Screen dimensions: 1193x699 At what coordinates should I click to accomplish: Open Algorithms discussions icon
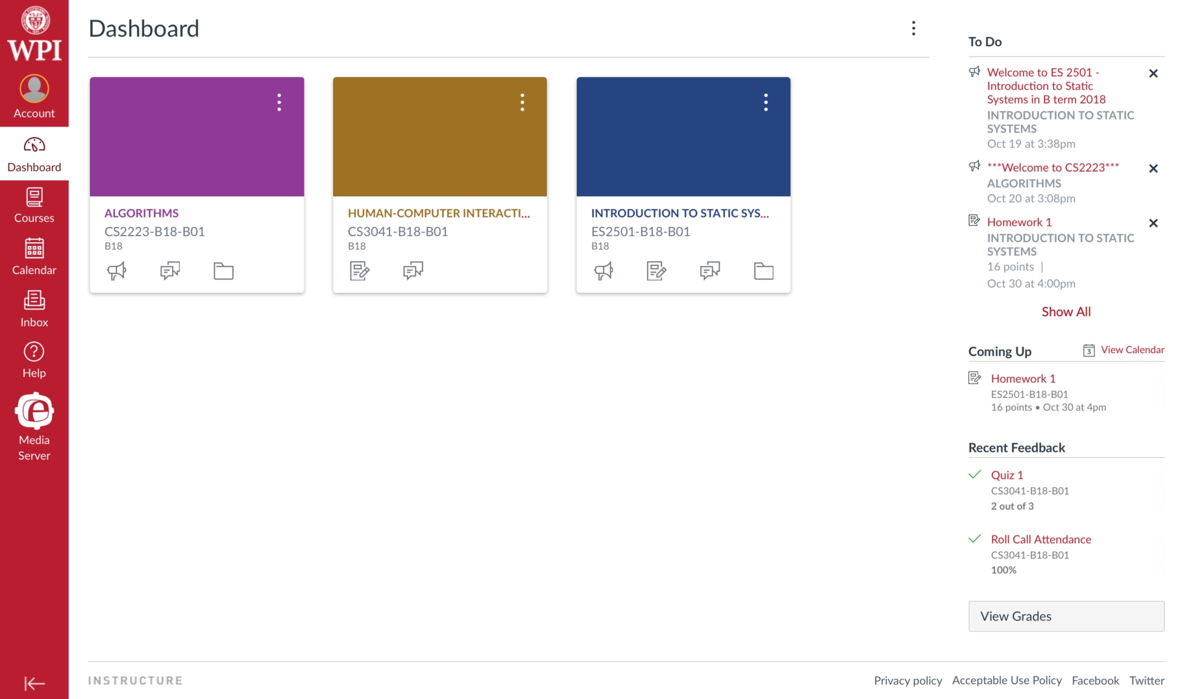click(170, 271)
